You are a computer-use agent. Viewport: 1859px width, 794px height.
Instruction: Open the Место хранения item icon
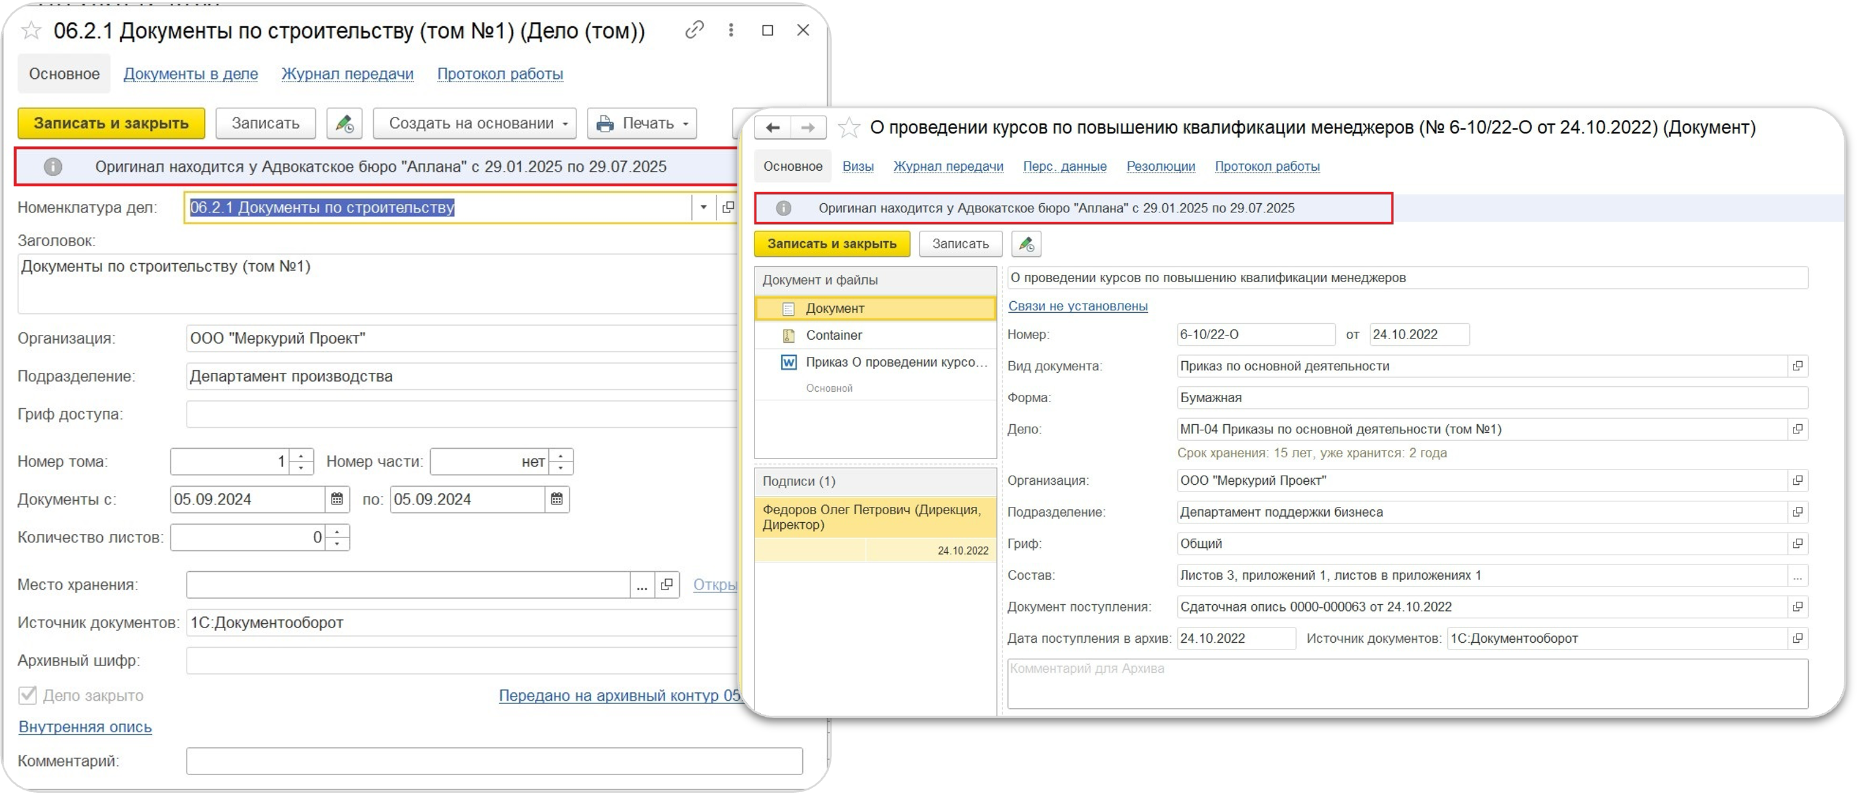tap(667, 585)
